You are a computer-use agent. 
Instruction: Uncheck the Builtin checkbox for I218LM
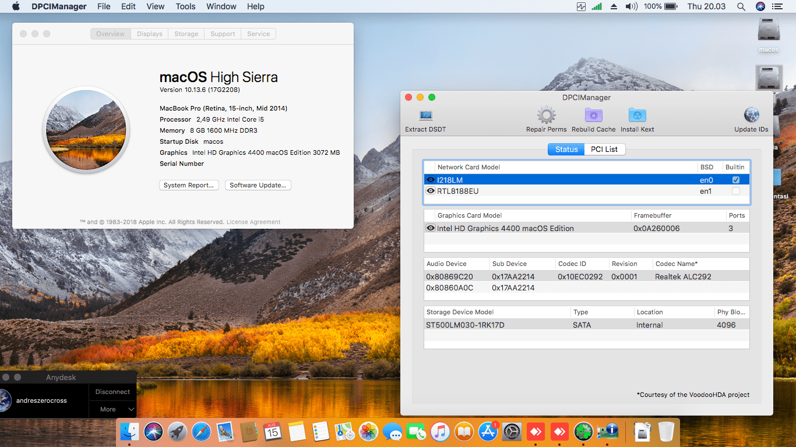[736, 180]
